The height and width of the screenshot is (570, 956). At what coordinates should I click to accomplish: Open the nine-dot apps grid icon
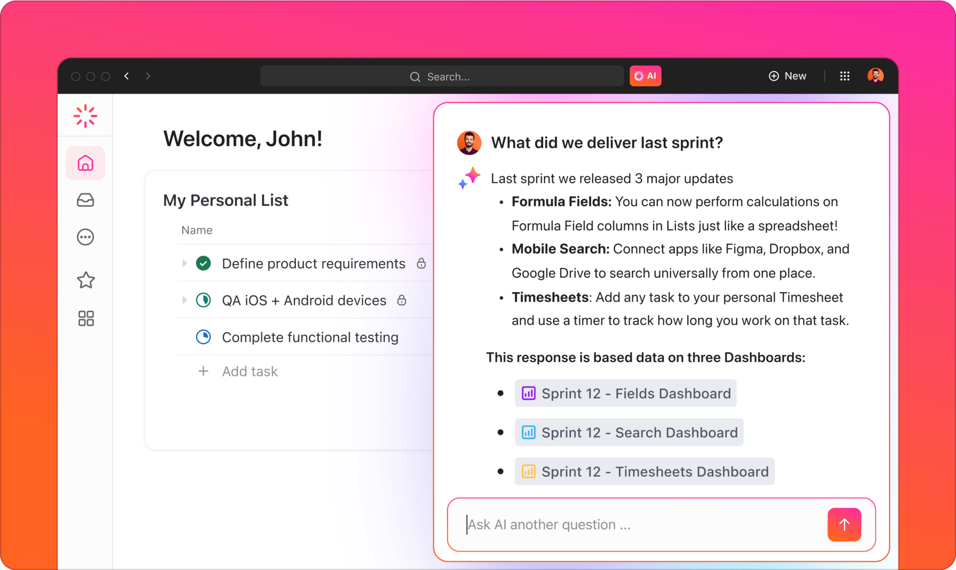click(844, 76)
